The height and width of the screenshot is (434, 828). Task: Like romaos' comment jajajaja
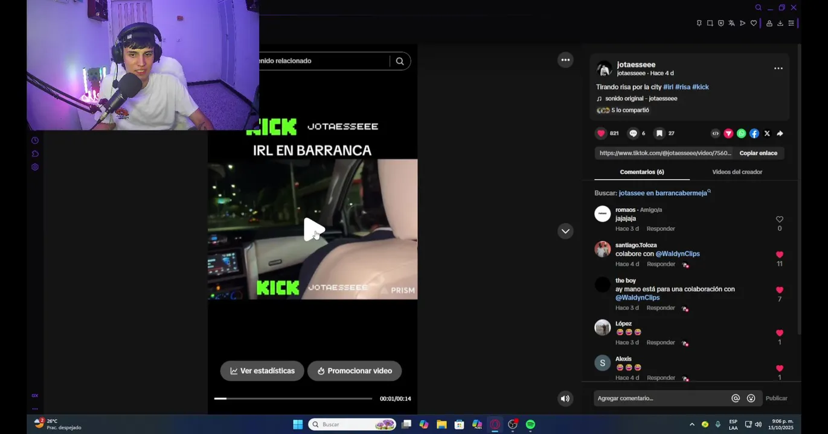tap(779, 219)
